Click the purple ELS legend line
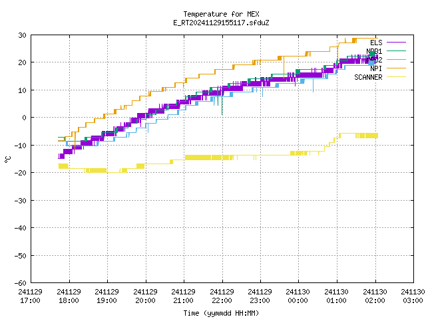 click(396, 43)
